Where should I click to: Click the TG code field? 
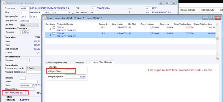click(93, 9)
